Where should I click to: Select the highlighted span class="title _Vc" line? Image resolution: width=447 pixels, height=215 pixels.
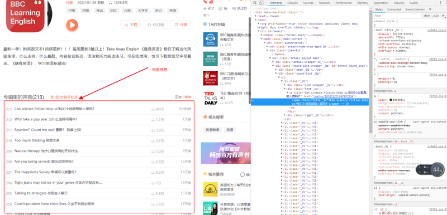310,102
